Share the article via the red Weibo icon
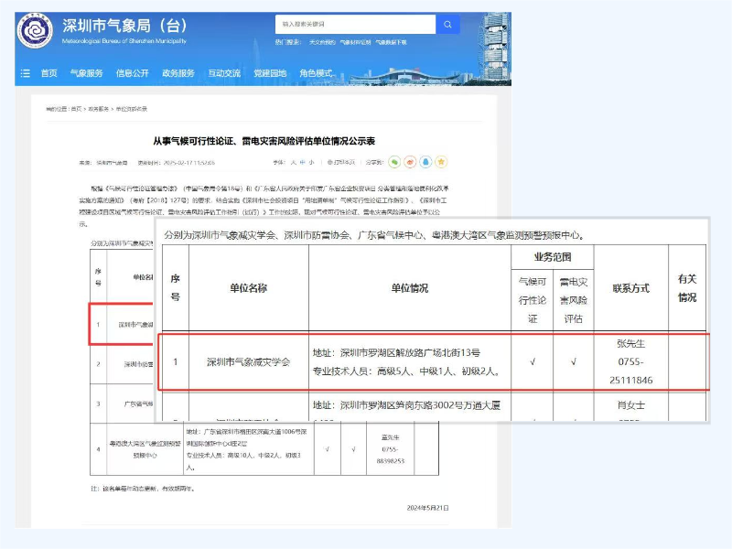This screenshot has width=732, height=549. 410,162
